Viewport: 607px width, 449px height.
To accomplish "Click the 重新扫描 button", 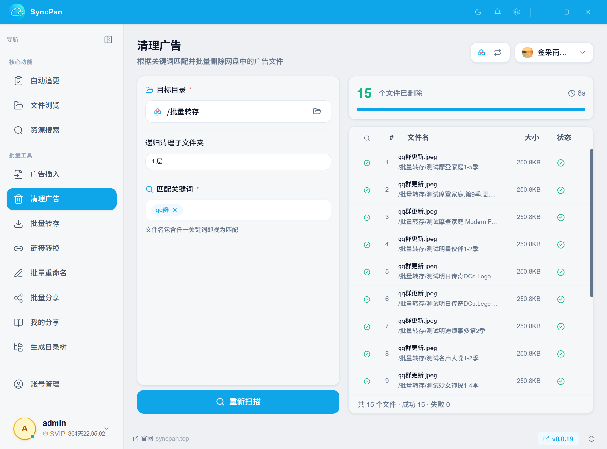I will pyautogui.click(x=238, y=402).
